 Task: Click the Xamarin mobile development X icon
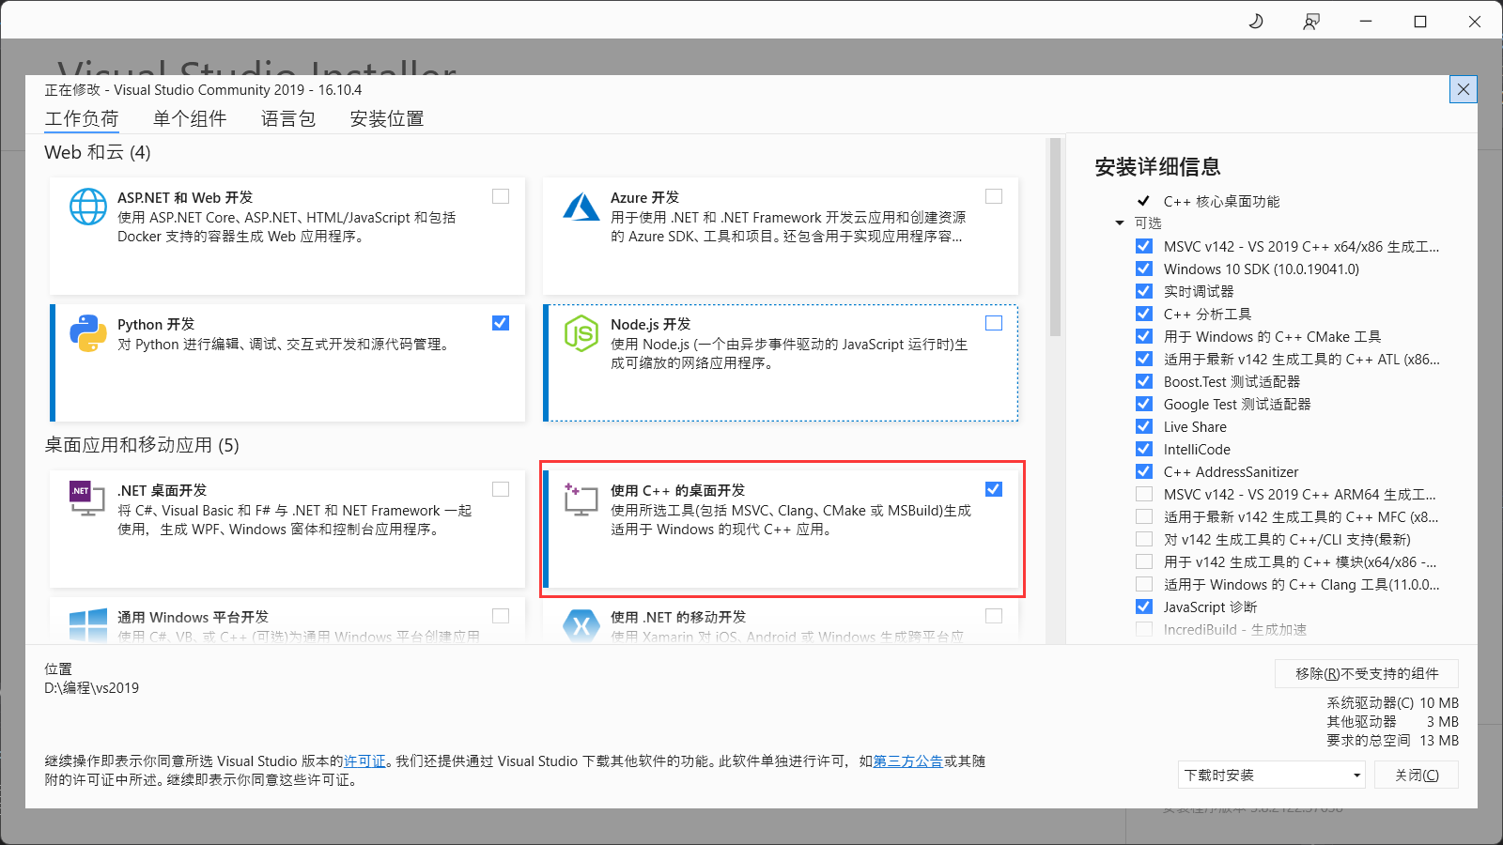(x=581, y=625)
